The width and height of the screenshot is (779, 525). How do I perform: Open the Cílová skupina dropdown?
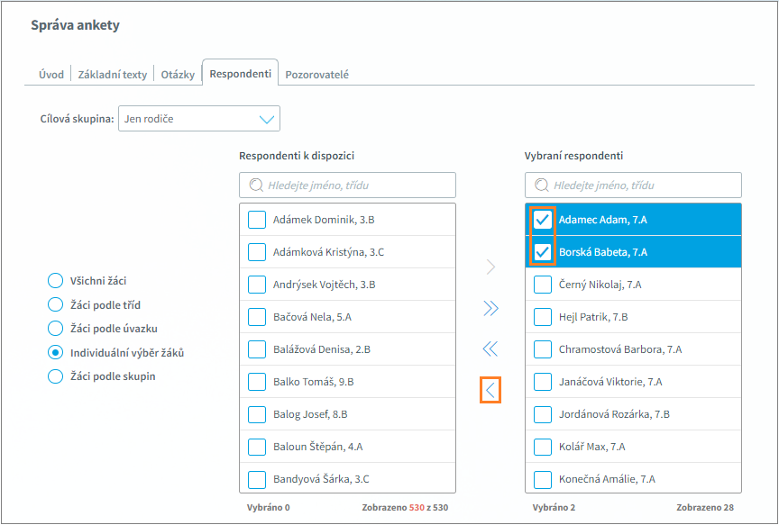[x=199, y=119]
